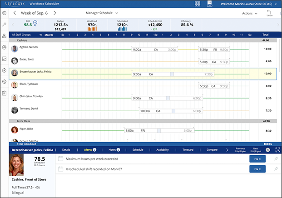Image resolution: width=282 pixels, height=198 pixels.
Task: Open the org hierarchy sidebar icon
Action: (4, 35)
